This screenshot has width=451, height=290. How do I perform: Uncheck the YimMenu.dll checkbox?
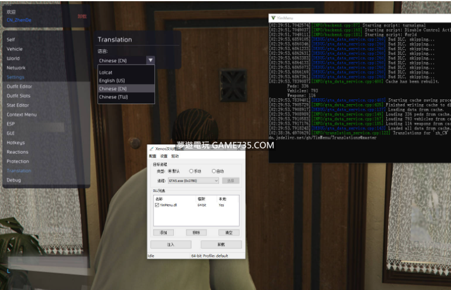[157, 205]
